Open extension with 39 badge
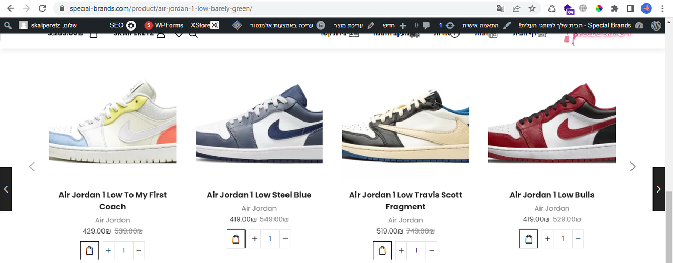This screenshot has width=673, height=263. tap(568, 9)
